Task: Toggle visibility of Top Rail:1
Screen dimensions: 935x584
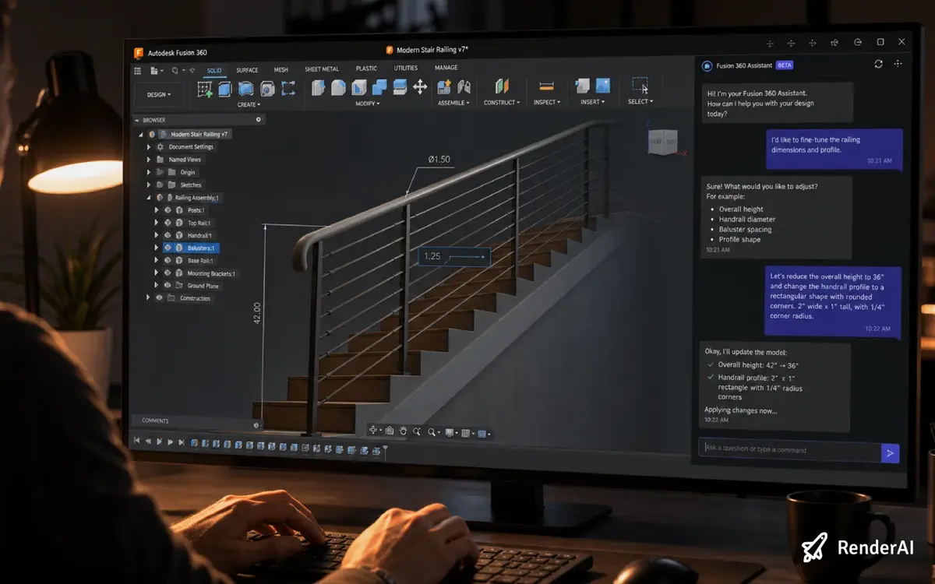Action: [x=167, y=223]
